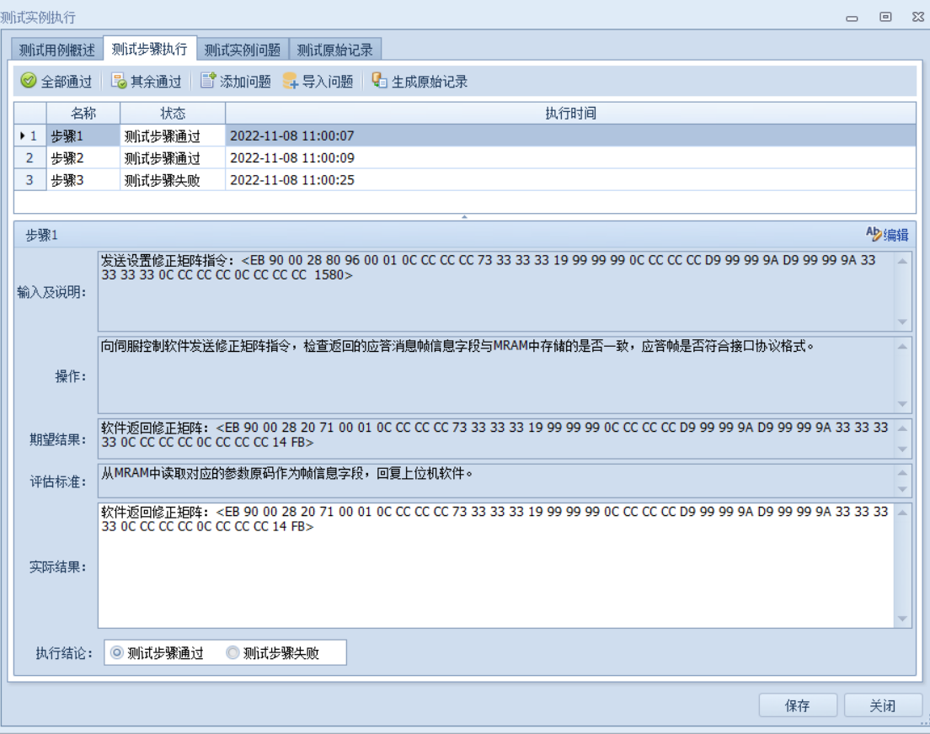Image resolution: width=930 pixels, height=734 pixels.
Task: Click the time cell 2022-11-08 11:00:07
Action: [570, 136]
